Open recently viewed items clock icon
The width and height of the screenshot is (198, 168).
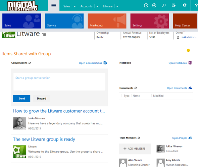pyautogui.click(x=146, y=5)
